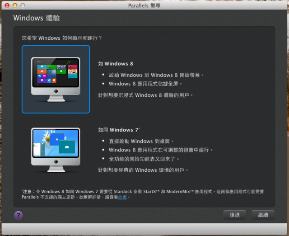Screen dimensions: 289x236
Task: Minimize the window with yellow button
Action: coord(15,5)
